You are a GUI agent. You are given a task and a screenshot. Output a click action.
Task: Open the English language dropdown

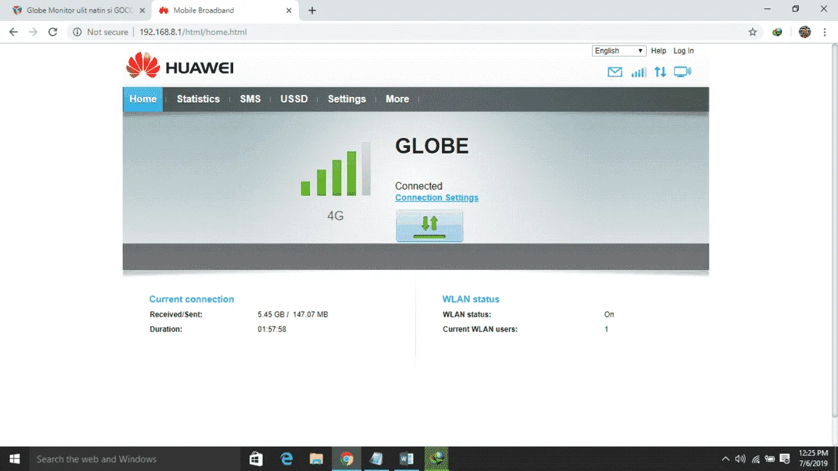pyautogui.click(x=619, y=51)
